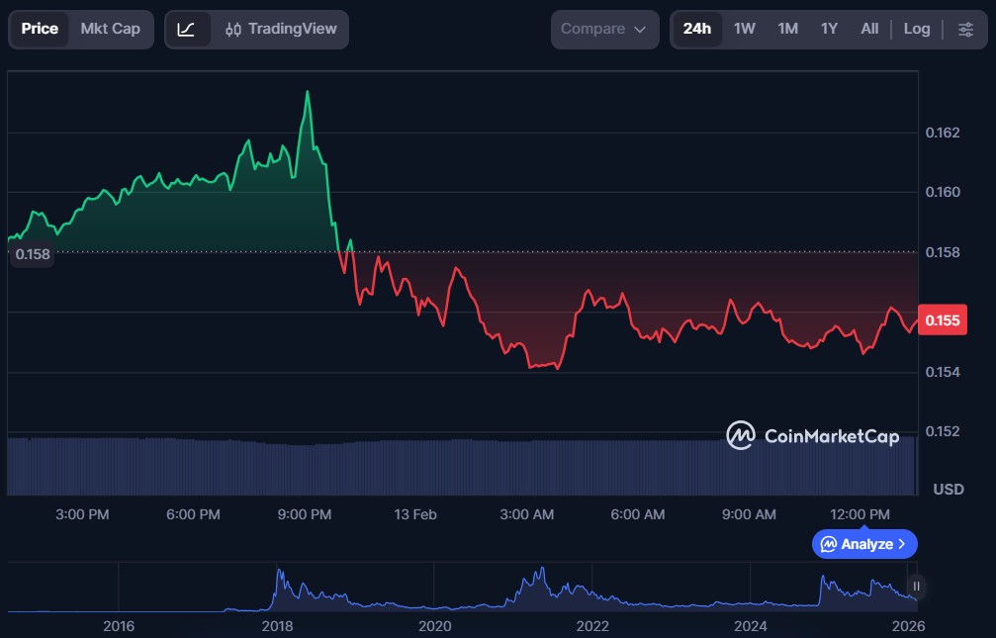Choose the 1M time range
This screenshot has height=638, width=996.
[x=787, y=29]
